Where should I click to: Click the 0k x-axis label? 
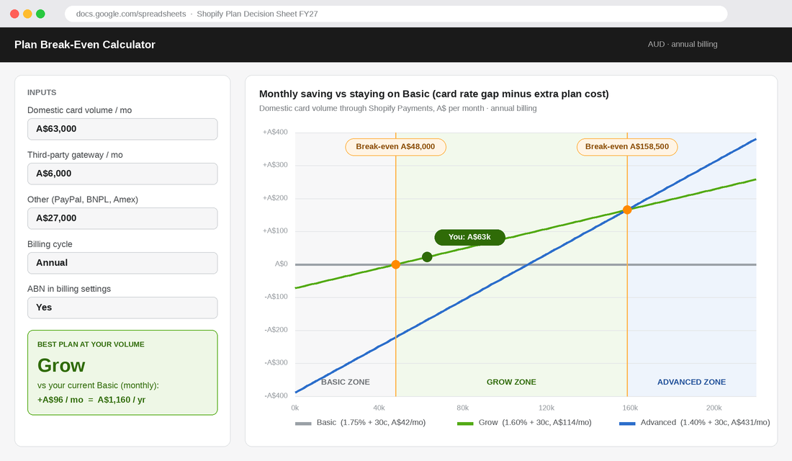click(295, 408)
